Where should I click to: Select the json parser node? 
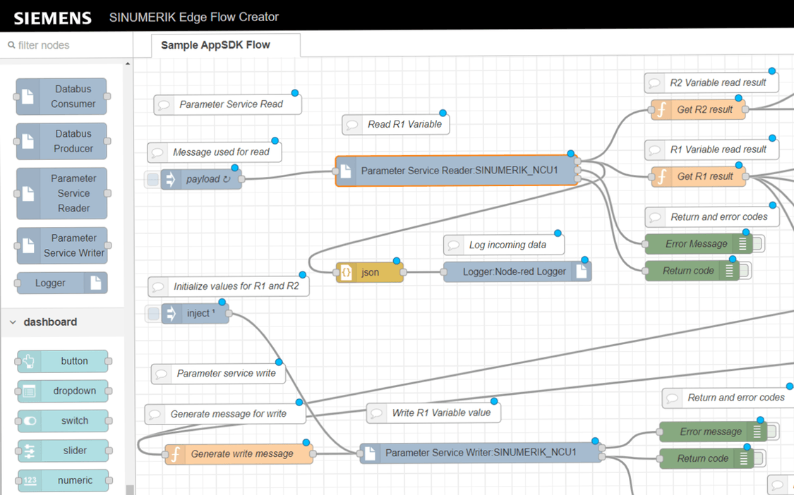click(370, 272)
